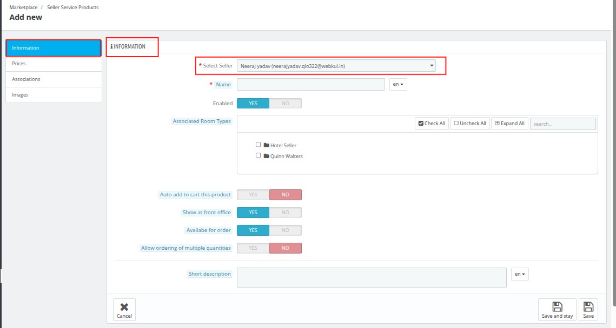Viewport: 616px width, 328px height.
Task: Click the Show at front office label
Action: pyautogui.click(x=207, y=213)
